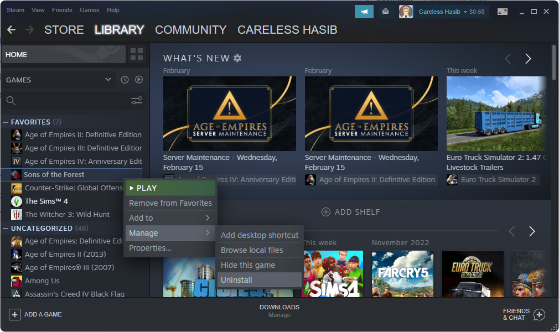Open the Games menu

[x=90, y=10]
